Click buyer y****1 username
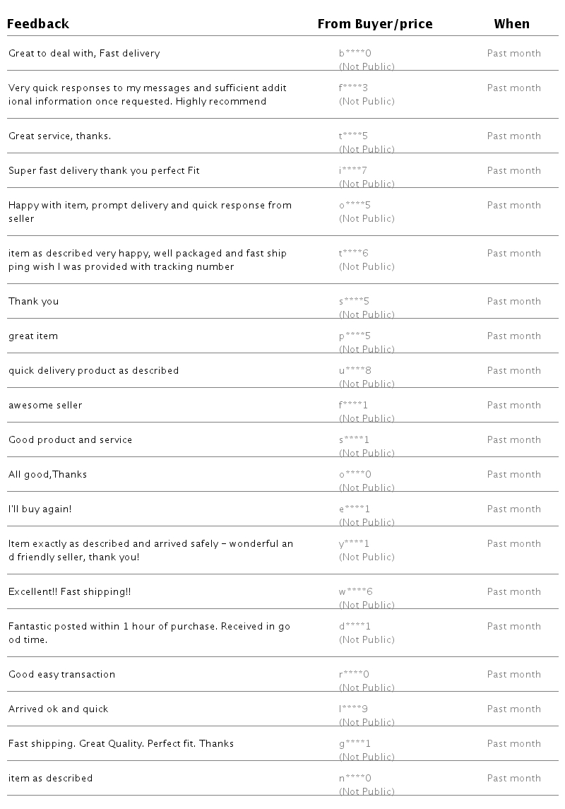The height and width of the screenshot is (809, 565). (x=354, y=544)
